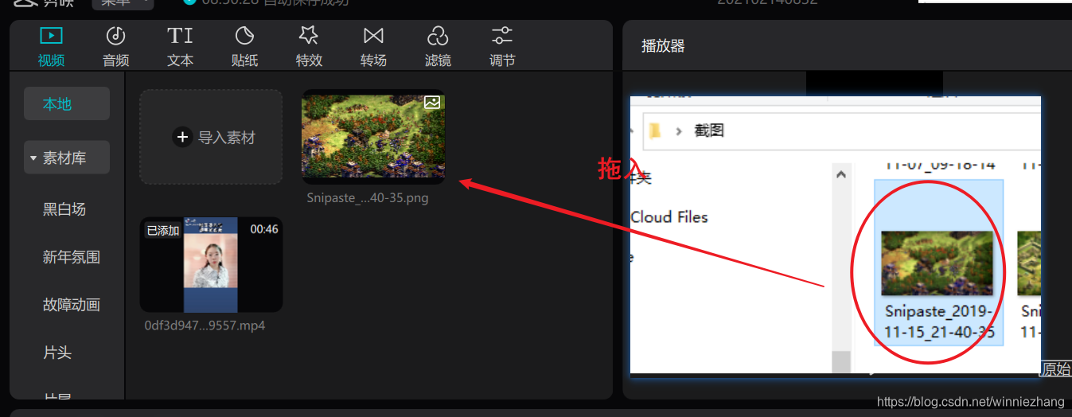Open the 调节 adjustment tab icon
Screen dimensions: 1072x417
tap(501, 35)
